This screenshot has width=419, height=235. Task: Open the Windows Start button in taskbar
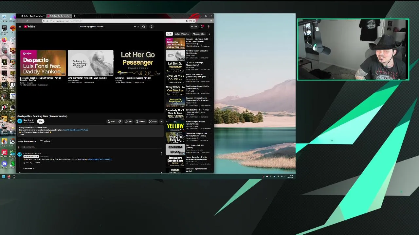[x=4, y=177]
